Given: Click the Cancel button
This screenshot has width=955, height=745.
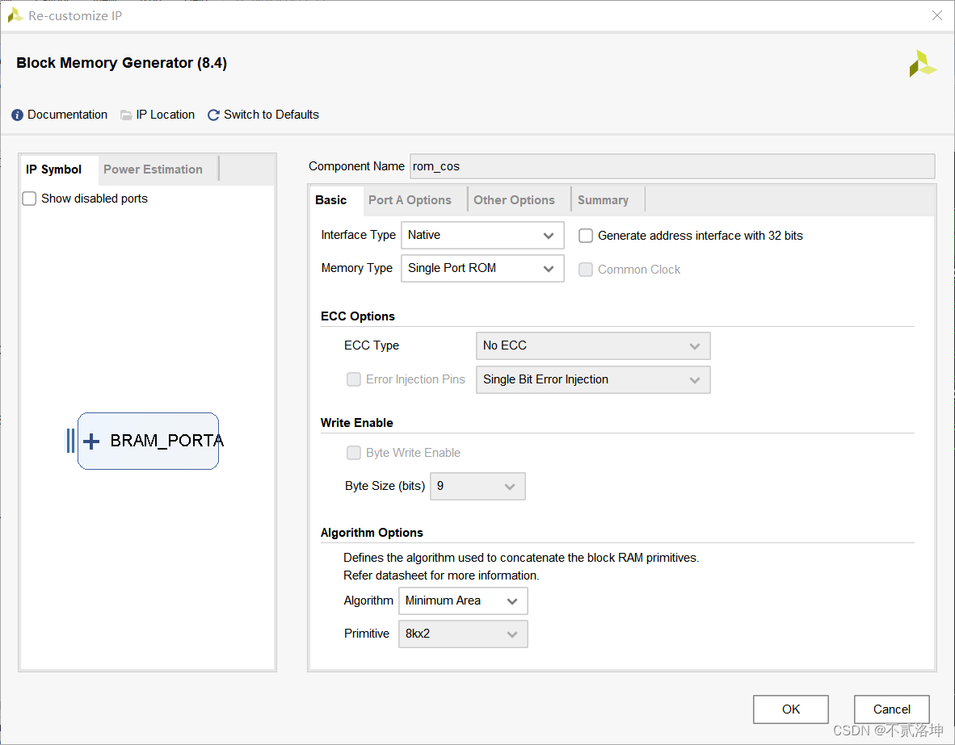Looking at the screenshot, I should point(892,709).
